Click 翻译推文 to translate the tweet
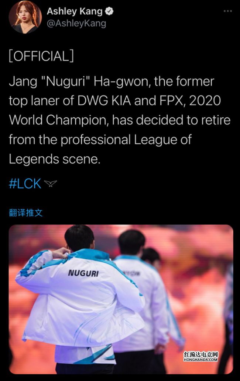The height and width of the screenshot is (381, 240). click(x=26, y=213)
